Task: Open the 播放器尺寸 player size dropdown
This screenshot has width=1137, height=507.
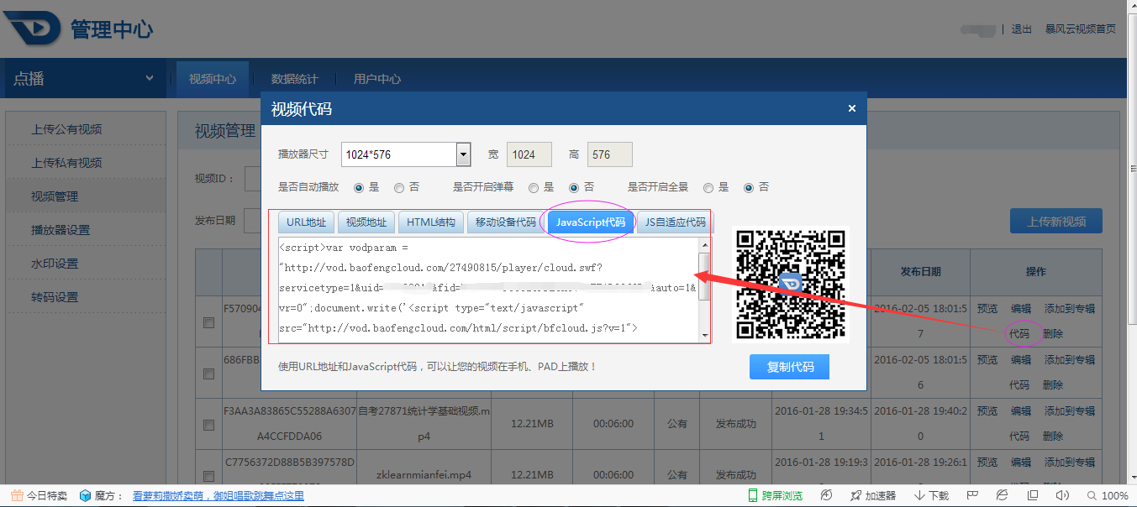Action: [462, 154]
